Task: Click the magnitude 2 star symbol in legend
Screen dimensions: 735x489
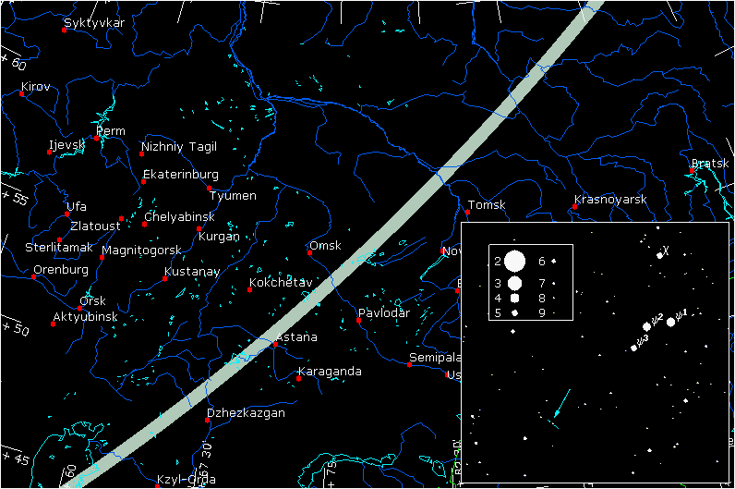Action: click(x=514, y=262)
